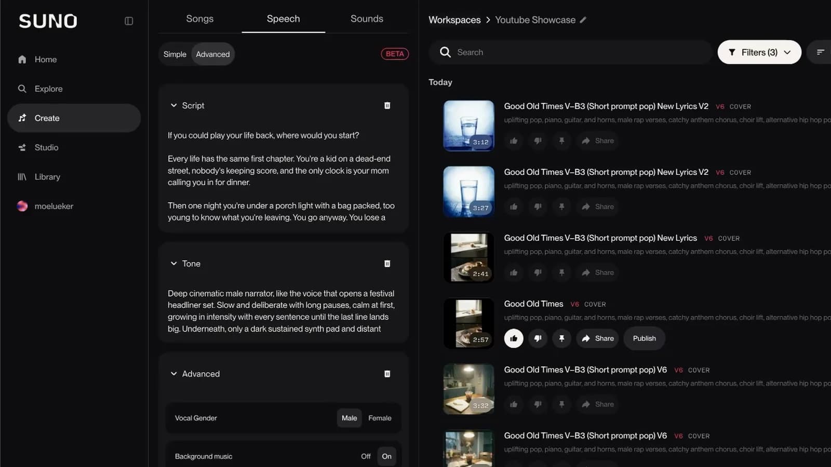
Task: Play the New Lyrics V2 3:12 thumbnail
Action: click(468, 126)
